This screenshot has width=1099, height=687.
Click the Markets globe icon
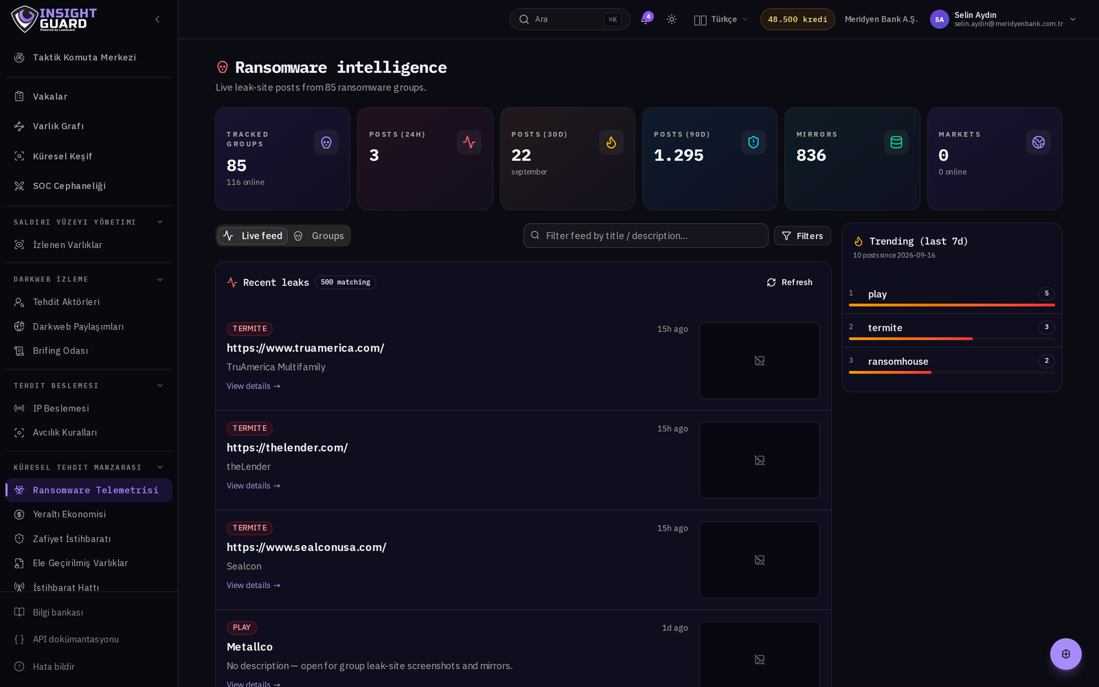(1039, 142)
